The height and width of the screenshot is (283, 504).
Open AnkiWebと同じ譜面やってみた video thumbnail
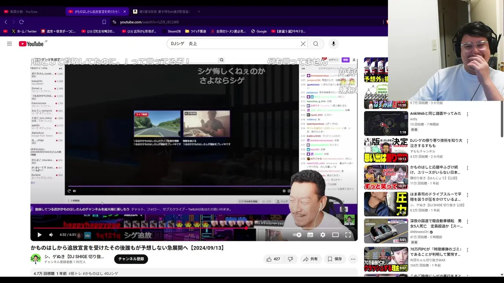coord(386,123)
